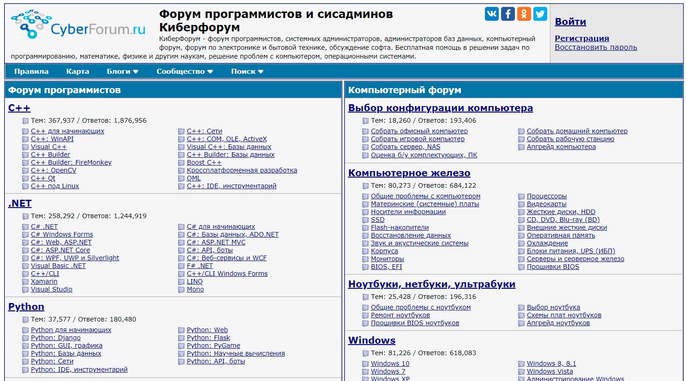
Task: Open the Регистрация link
Action: click(x=582, y=38)
